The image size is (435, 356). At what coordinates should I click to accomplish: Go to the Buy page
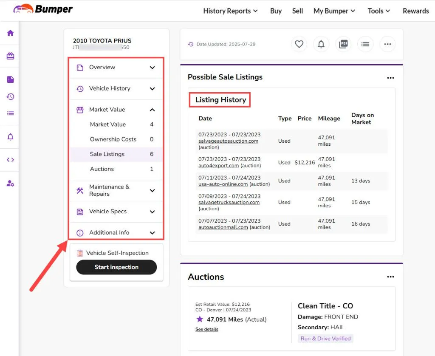[276, 11]
